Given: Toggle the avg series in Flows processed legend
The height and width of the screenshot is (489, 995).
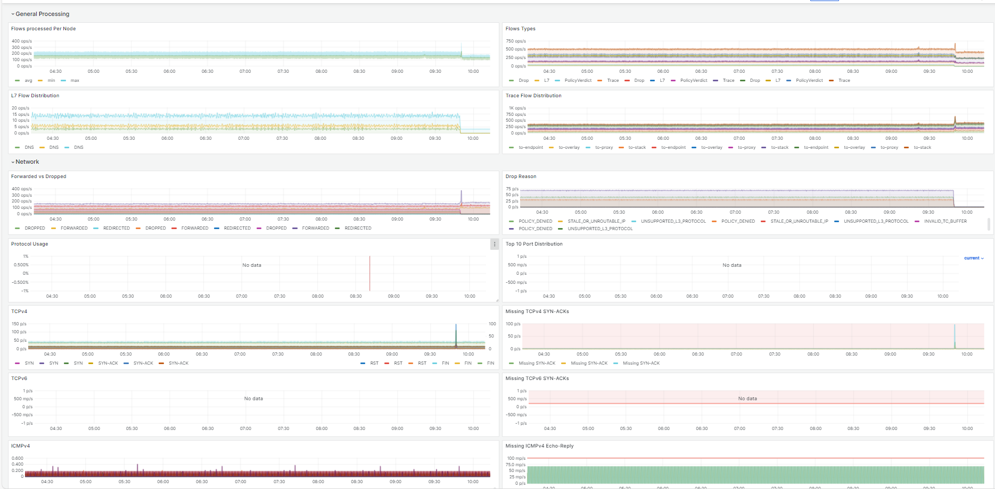Looking at the screenshot, I should point(28,81).
